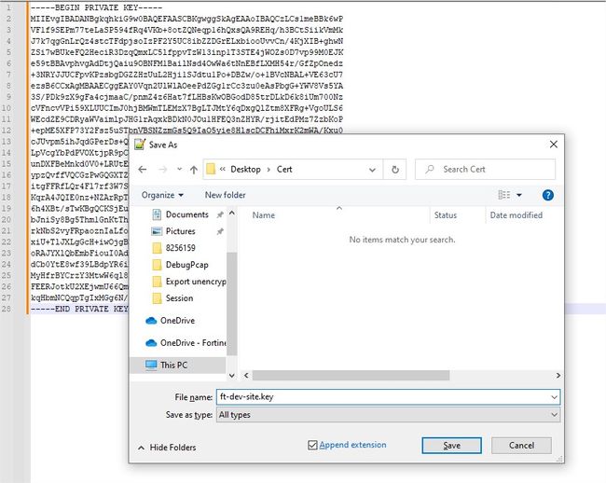This screenshot has height=483, width=606.
Task: Open the Help question mark icon
Action: pos(547,195)
